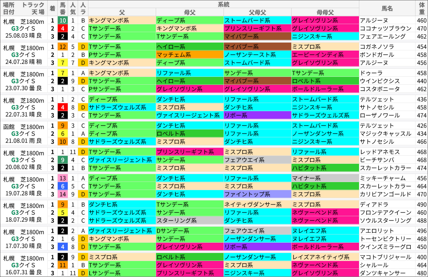The width and height of the screenshot is (428, 277).
Task: Click the Dサンデー系 cell
Action: [x=190, y=231]
